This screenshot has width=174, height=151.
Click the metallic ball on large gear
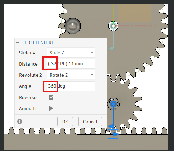[x=73, y=26]
